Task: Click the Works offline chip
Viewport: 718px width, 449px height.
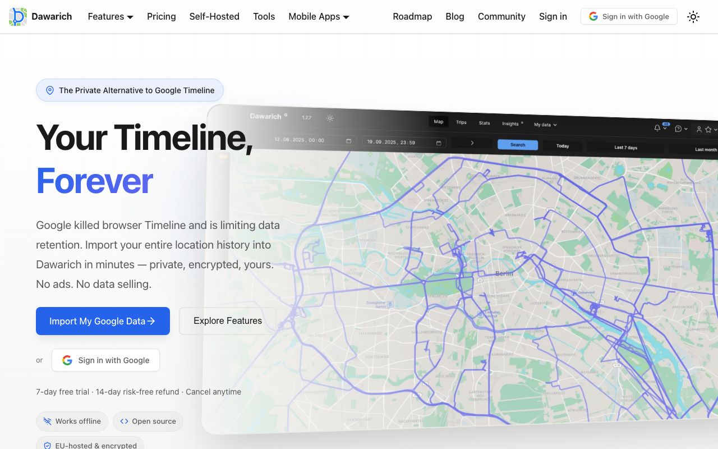Action: [x=72, y=421]
